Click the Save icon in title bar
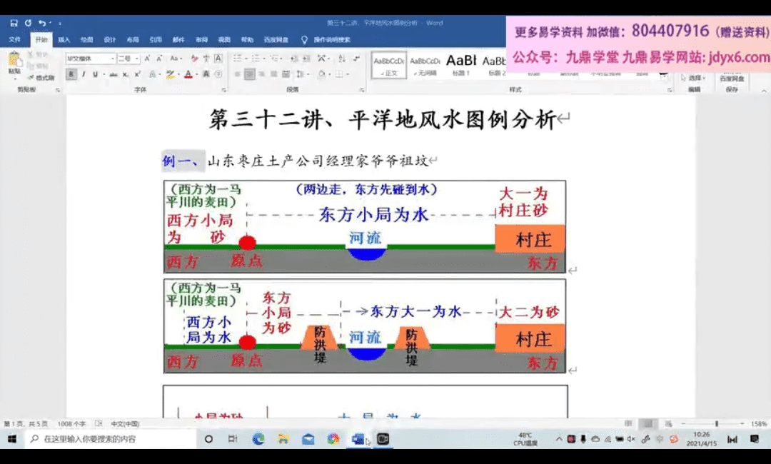The width and height of the screenshot is (771, 464). pyautogui.click(x=14, y=23)
